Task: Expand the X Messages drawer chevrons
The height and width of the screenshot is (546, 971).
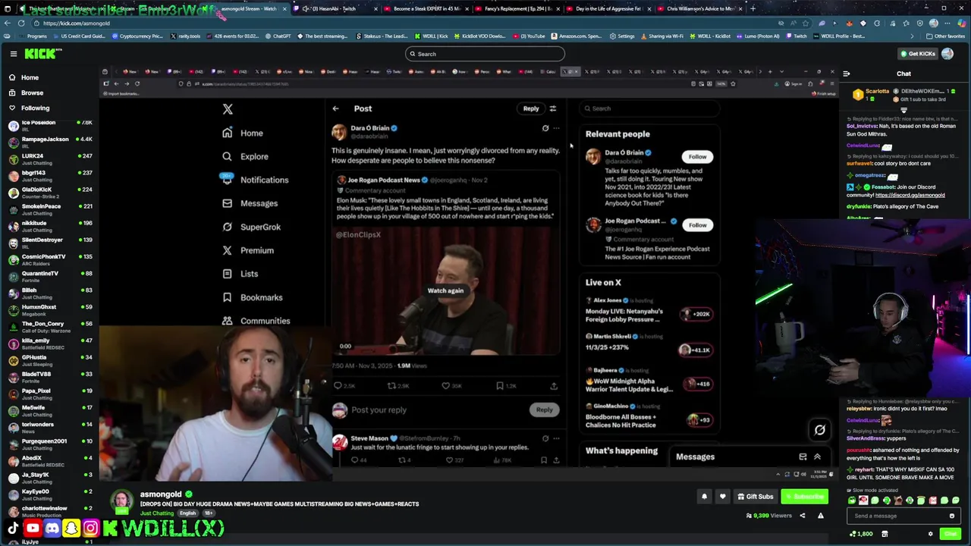Action: pyautogui.click(x=817, y=457)
